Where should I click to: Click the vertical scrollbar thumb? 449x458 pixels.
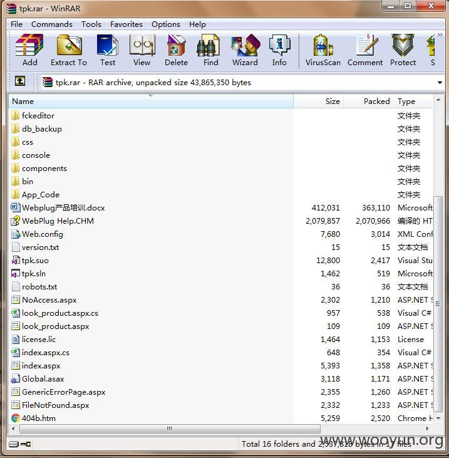click(x=438, y=304)
